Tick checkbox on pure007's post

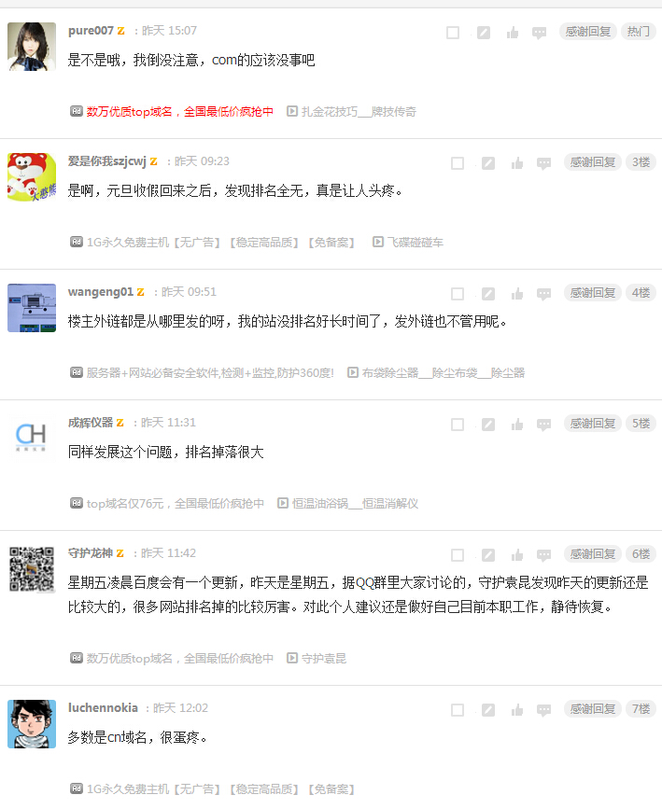pos(453,33)
